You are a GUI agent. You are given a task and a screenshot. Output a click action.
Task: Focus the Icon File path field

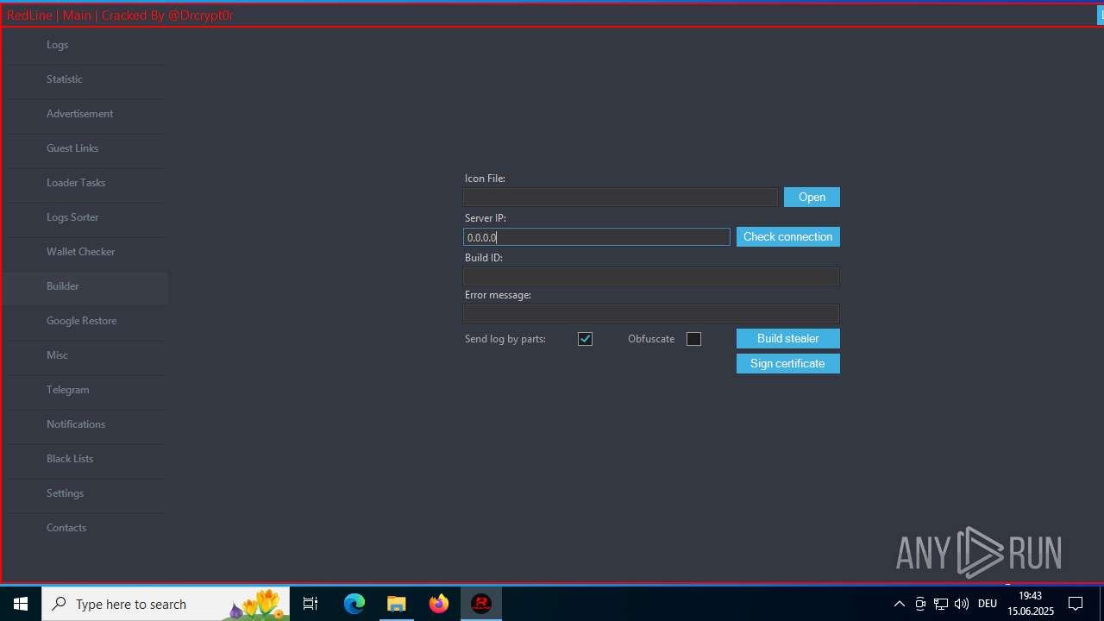pos(620,198)
